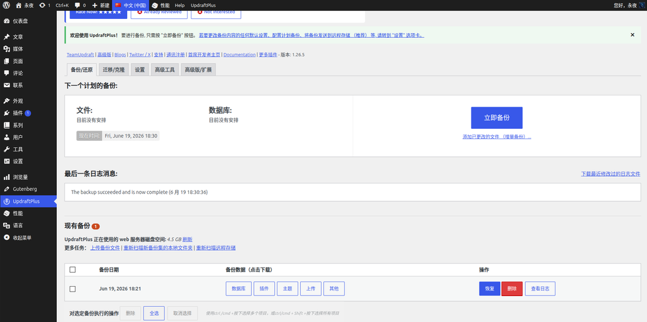Click the WordPress logo in admin bar

pyautogui.click(x=6, y=5)
